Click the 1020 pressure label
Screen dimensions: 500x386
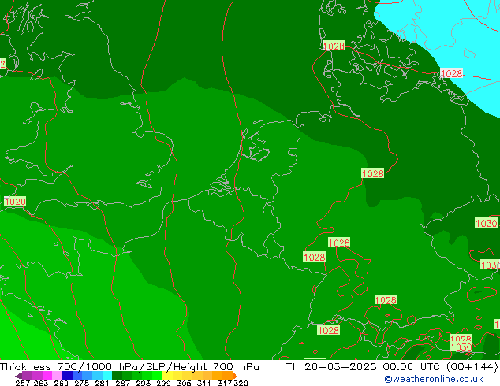(15, 202)
